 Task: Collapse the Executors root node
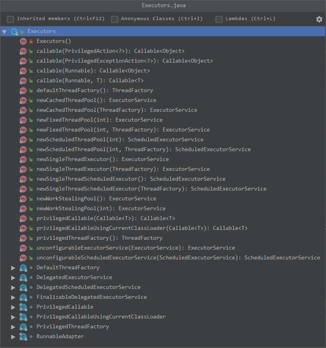click(4, 31)
